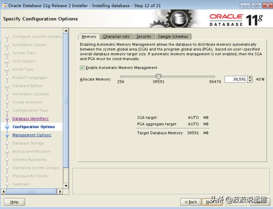The height and width of the screenshot is (209, 273).
Task: Click the Oracle installer title bar icon
Action: (5, 6)
